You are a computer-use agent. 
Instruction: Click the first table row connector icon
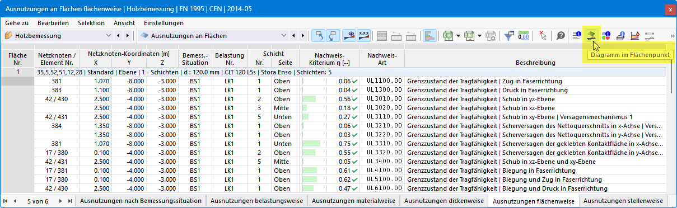(x=396, y=35)
